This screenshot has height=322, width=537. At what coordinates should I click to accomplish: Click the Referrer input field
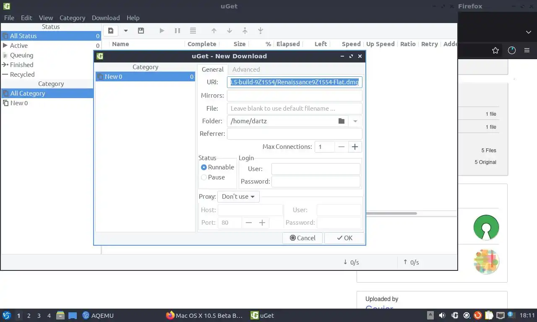[295, 134]
